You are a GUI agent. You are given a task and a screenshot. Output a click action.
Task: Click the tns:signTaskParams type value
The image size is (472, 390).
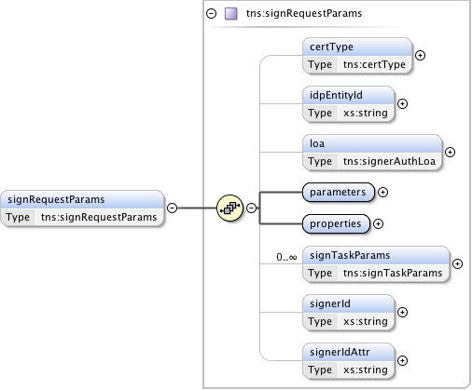pyautogui.click(x=393, y=273)
